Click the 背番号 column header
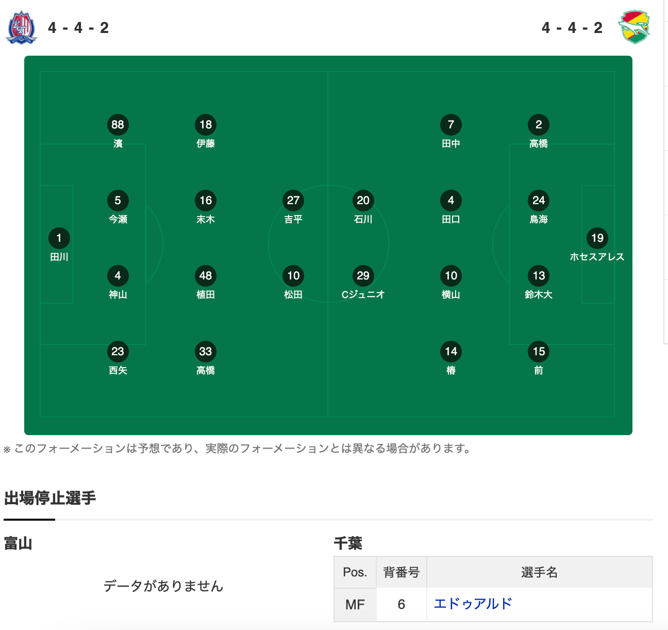This screenshot has height=630, width=668. [x=402, y=572]
